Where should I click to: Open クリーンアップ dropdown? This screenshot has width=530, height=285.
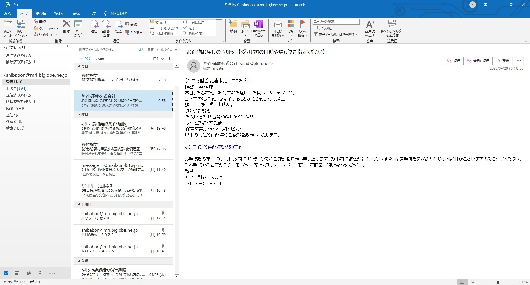click(x=46, y=28)
